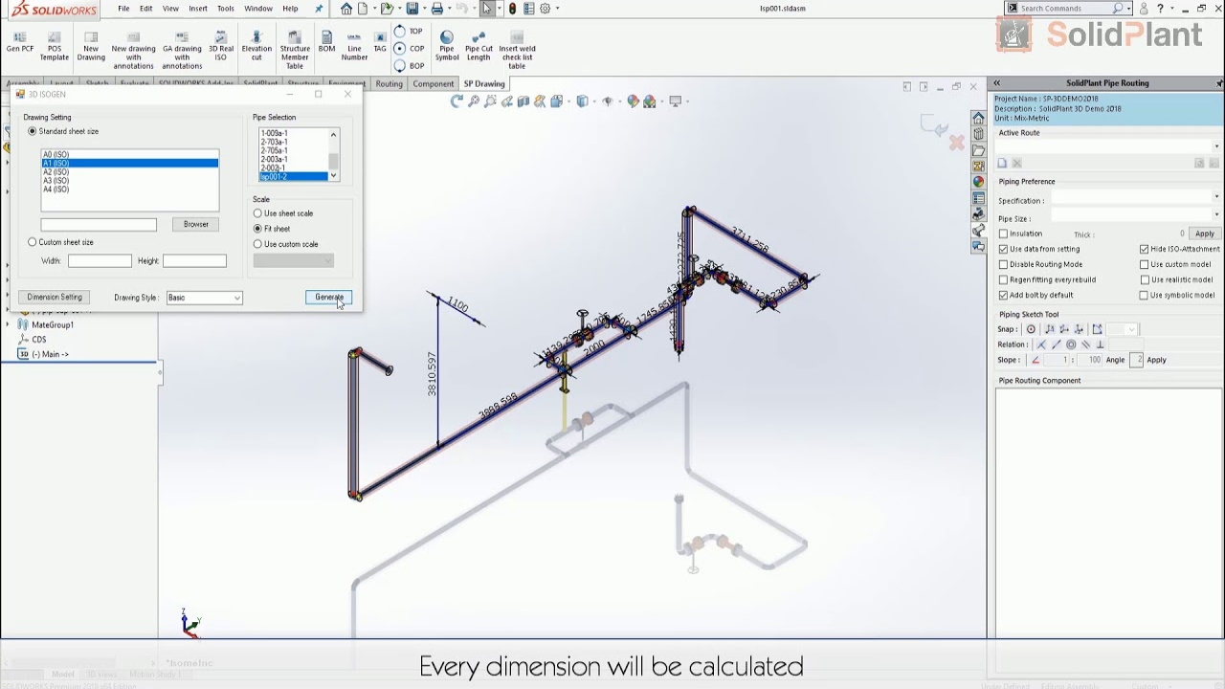Viewport: 1225px width, 689px height.
Task: Select A2 (ISO) sheet size
Action: click(x=56, y=172)
